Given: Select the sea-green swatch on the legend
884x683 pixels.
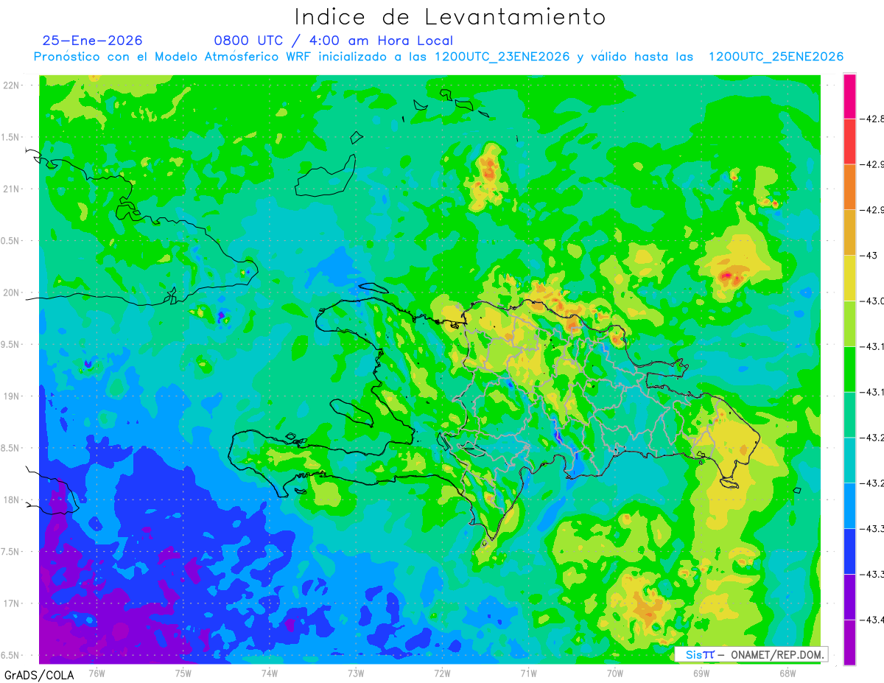Looking at the screenshot, I should (849, 415).
